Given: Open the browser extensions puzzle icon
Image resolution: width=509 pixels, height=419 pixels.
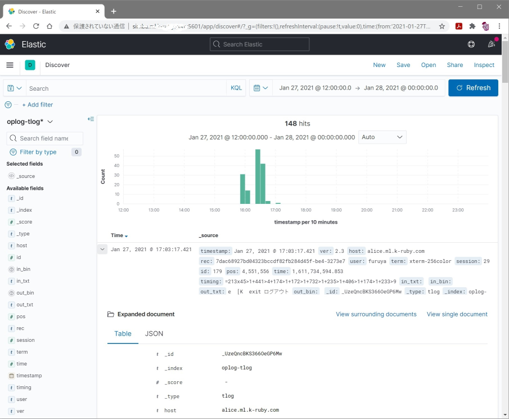Looking at the screenshot, I should [472, 26].
